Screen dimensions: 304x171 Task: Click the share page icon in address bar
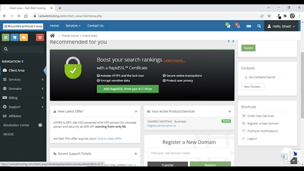point(262,16)
